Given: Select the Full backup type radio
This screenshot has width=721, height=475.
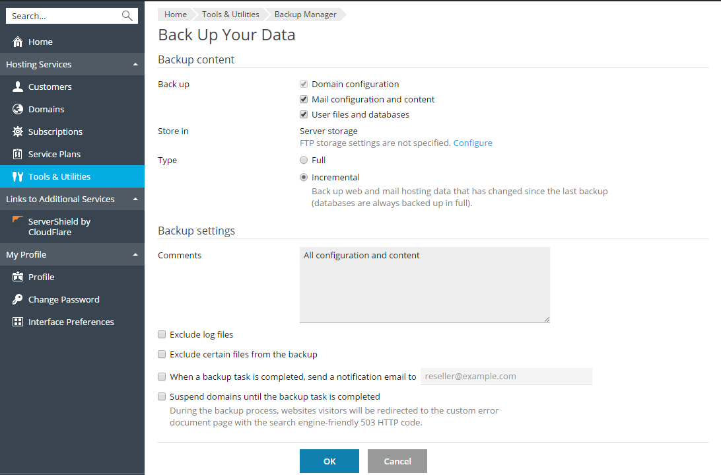Looking at the screenshot, I should pos(304,160).
